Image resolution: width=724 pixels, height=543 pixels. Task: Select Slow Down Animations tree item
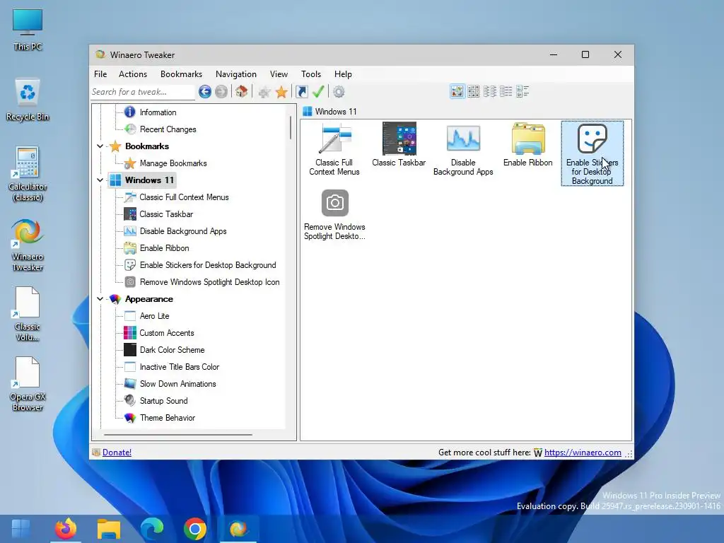pyautogui.click(x=177, y=384)
